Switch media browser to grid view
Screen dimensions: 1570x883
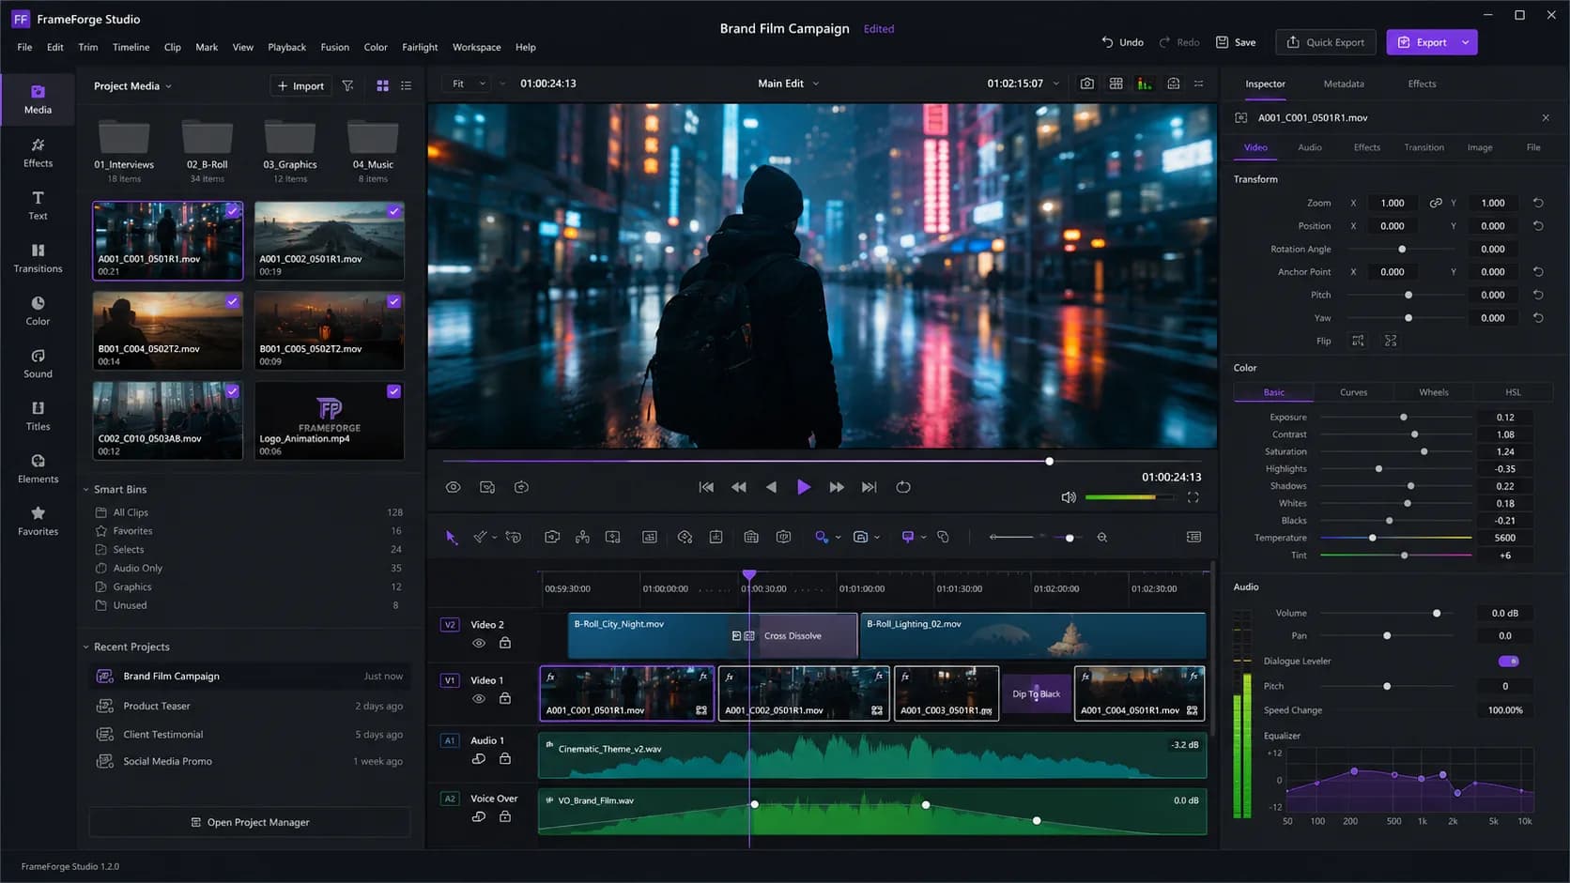click(x=382, y=85)
